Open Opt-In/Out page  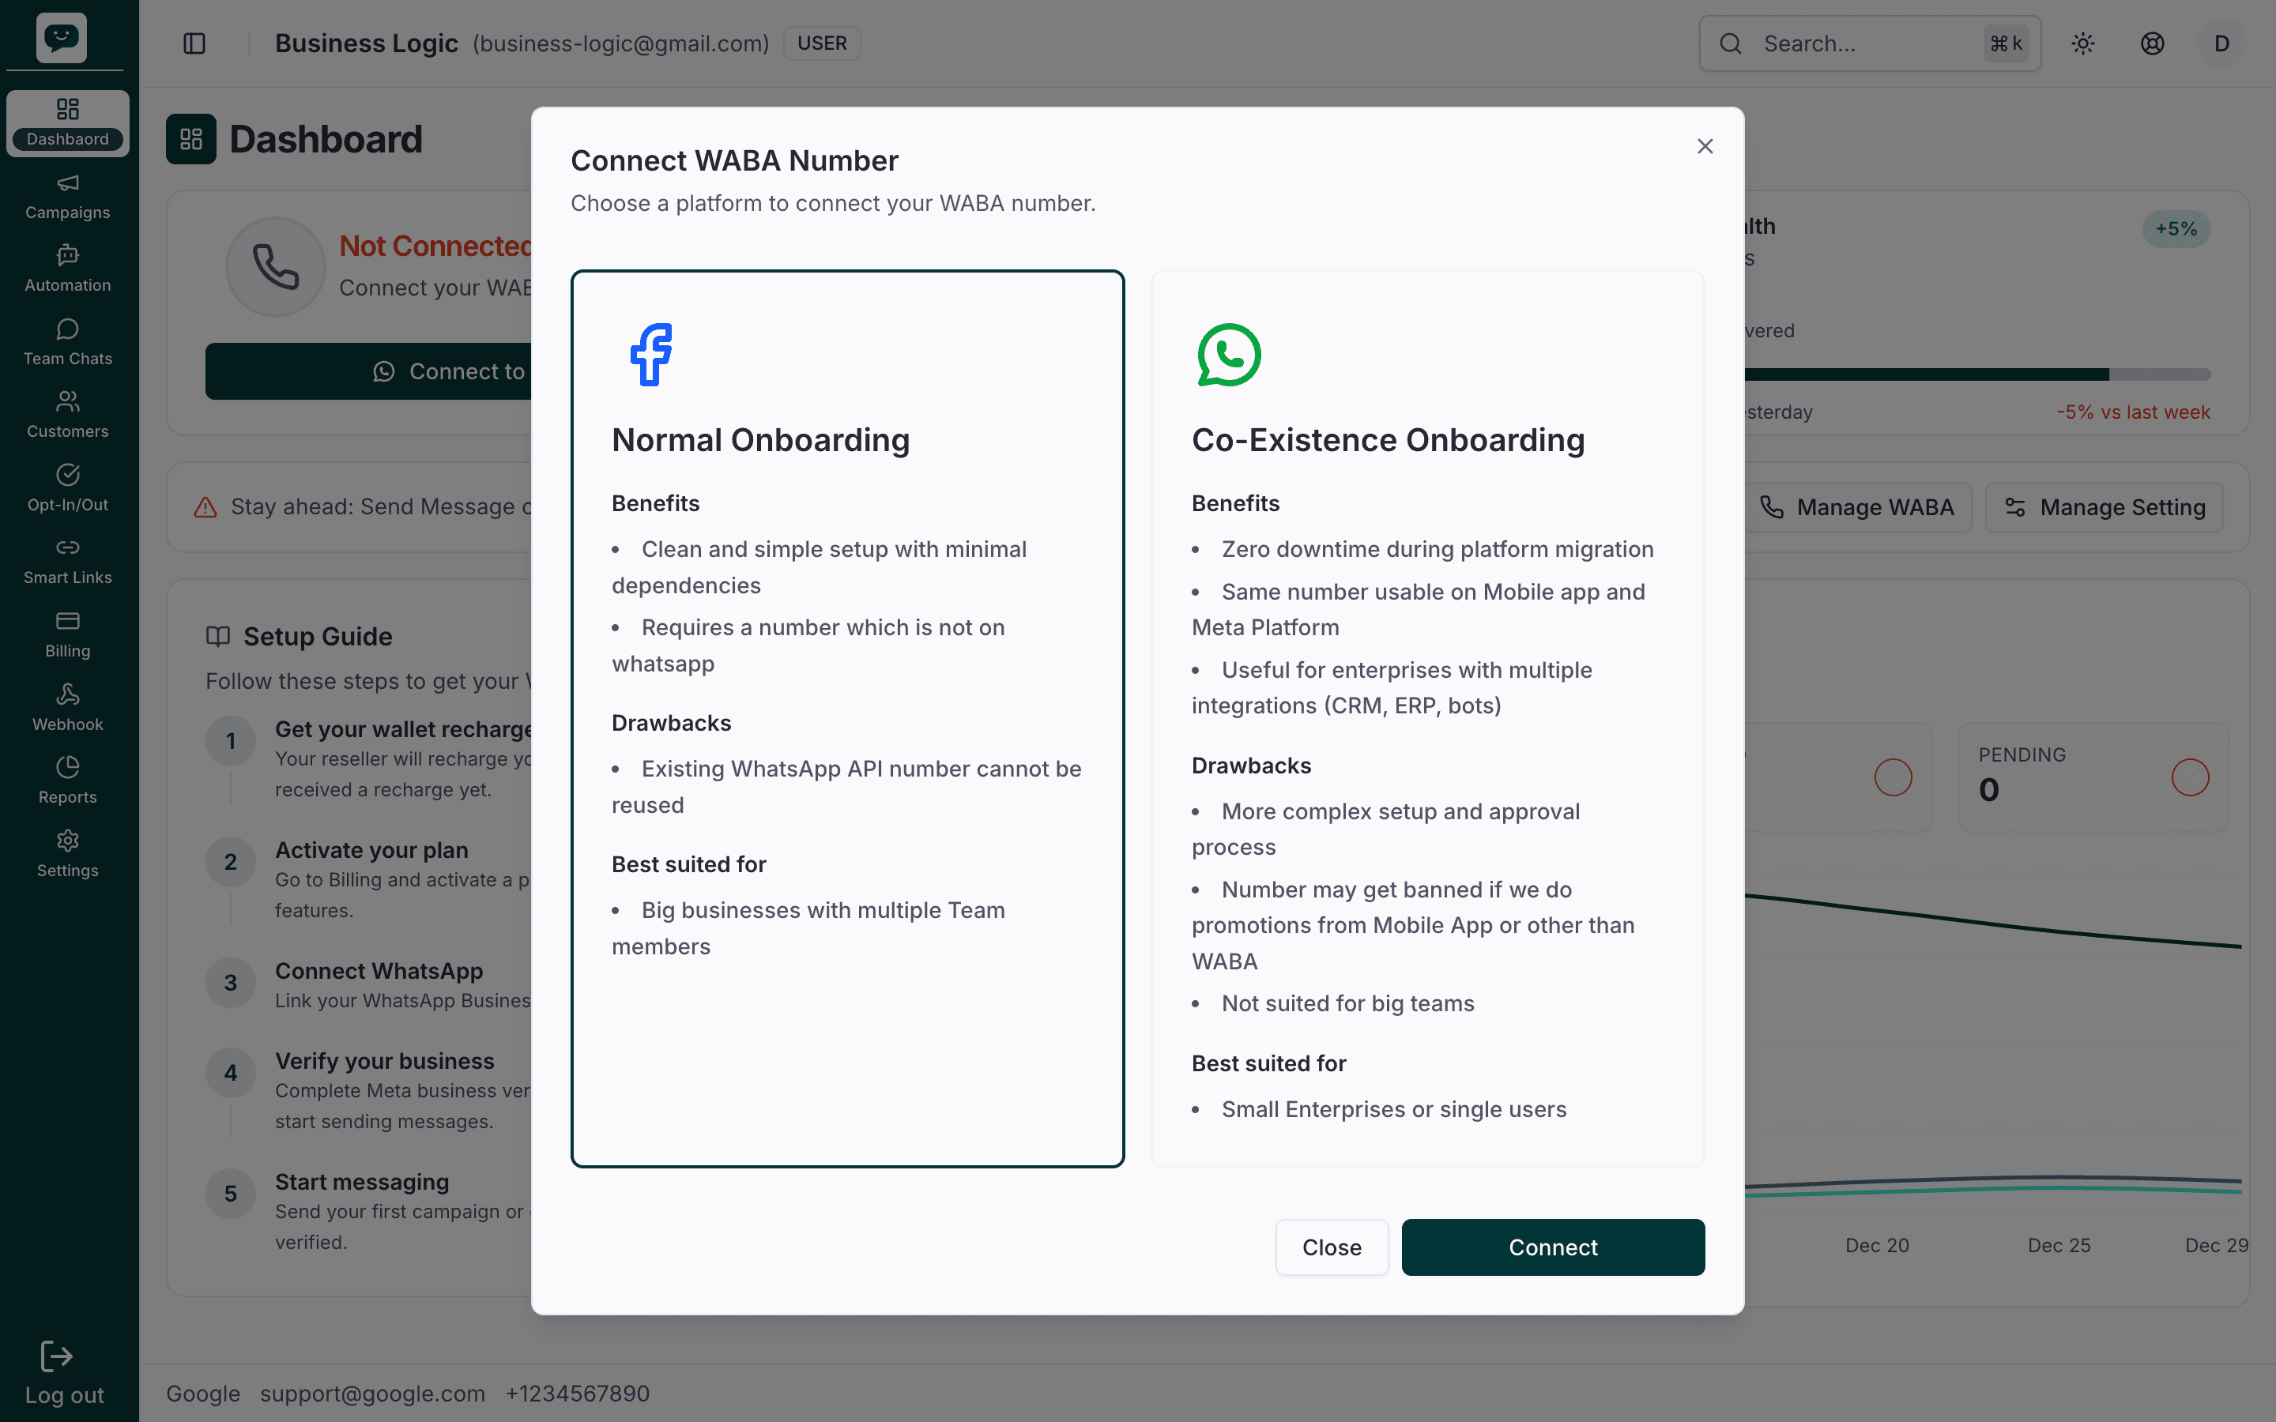click(68, 489)
